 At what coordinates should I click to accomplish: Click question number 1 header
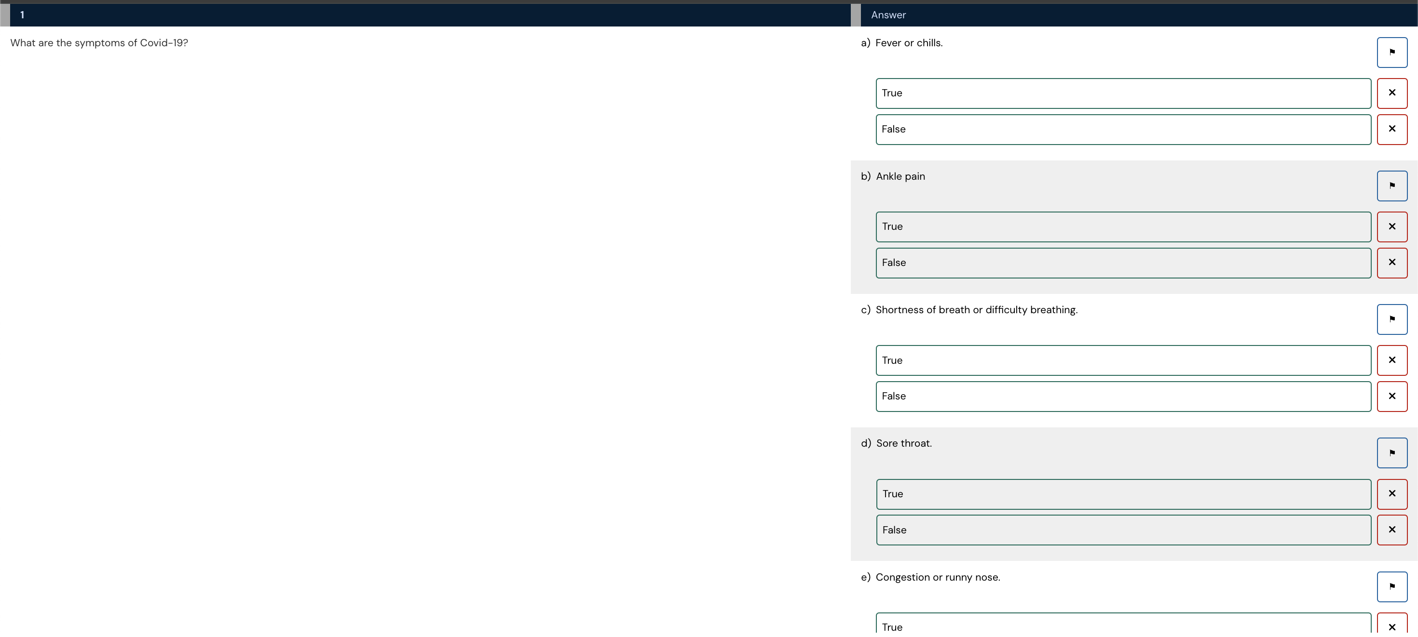coord(430,15)
